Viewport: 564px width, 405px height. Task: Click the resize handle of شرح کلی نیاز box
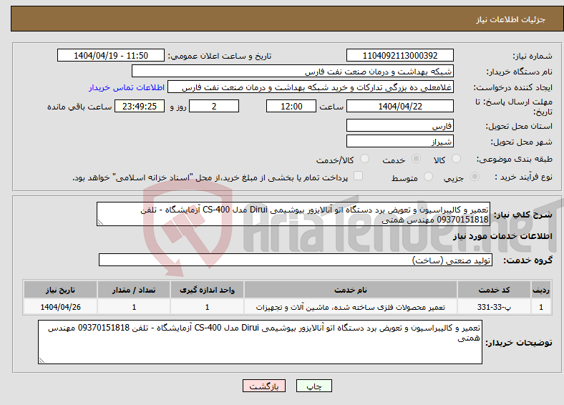100,223
